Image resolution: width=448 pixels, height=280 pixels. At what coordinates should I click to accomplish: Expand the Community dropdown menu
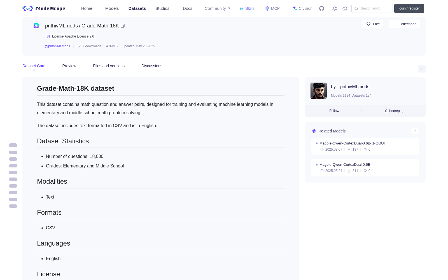[x=218, y=8]
